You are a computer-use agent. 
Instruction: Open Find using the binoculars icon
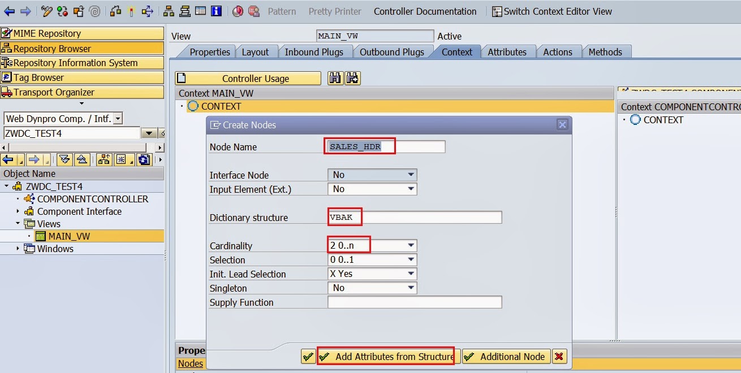click(x=335, y=78)
